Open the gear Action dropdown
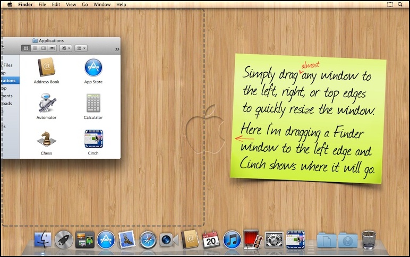The image size is (410, 257). 66,48
